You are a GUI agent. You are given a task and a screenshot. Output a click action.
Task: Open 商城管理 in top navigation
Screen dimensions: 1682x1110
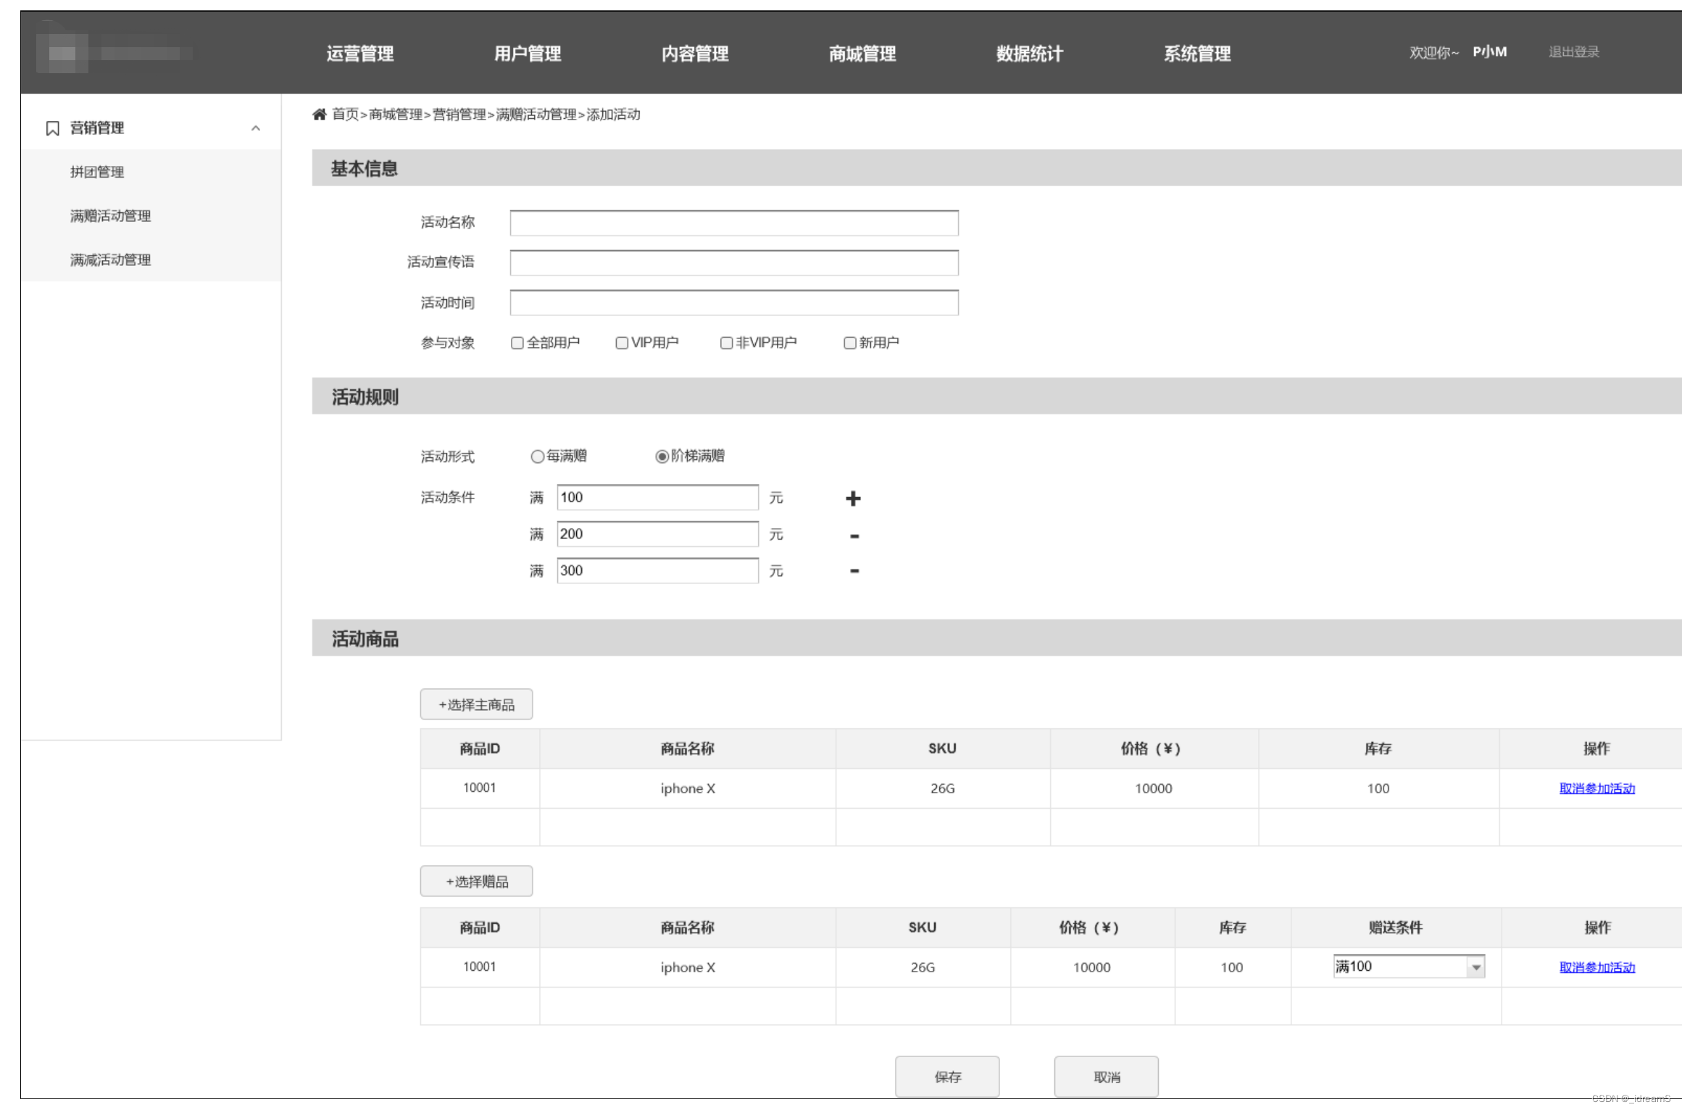862,54
